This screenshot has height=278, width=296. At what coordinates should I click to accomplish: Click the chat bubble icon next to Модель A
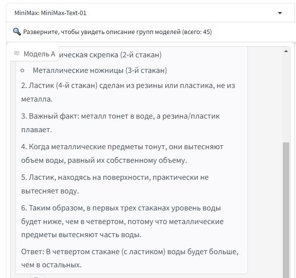coord(17,53)
